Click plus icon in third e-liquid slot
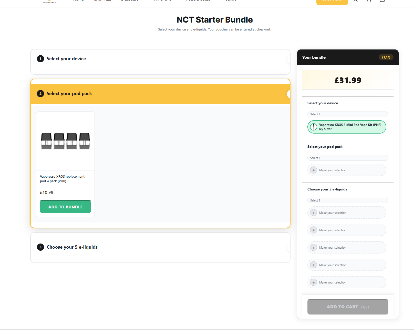This screenshot has width=414, height=334. [313, 248]
